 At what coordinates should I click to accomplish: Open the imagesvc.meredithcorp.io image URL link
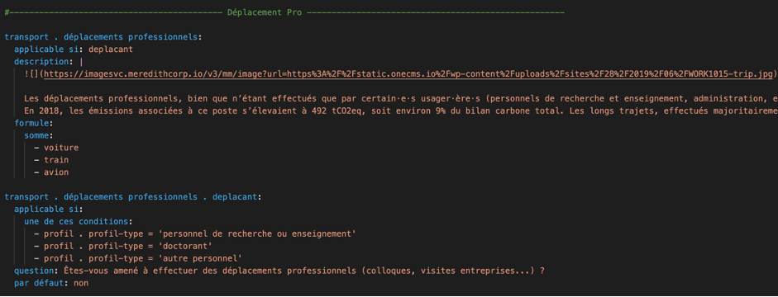pyautogui.click(x=408, y=73)
